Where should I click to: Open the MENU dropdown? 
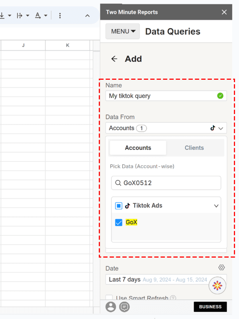click(x=123, y=32)
